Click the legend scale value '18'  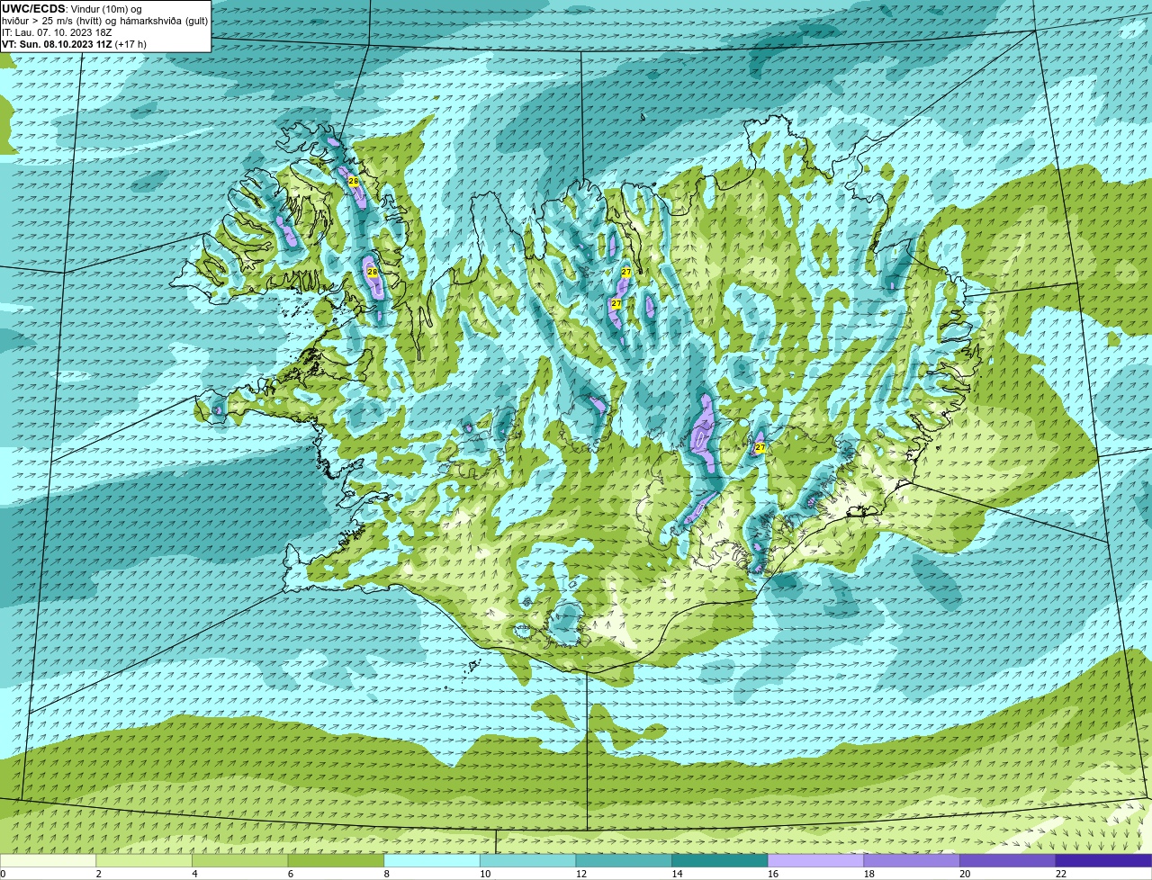coord(869,874)
